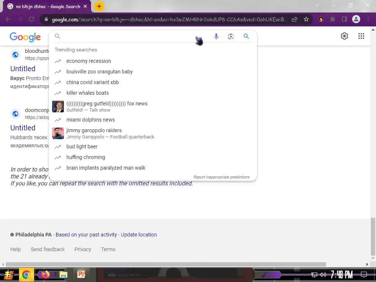Click the taskbar clock showing 7:48 PM
Screen dimensions: 376x282
click(x=341, y=274)
